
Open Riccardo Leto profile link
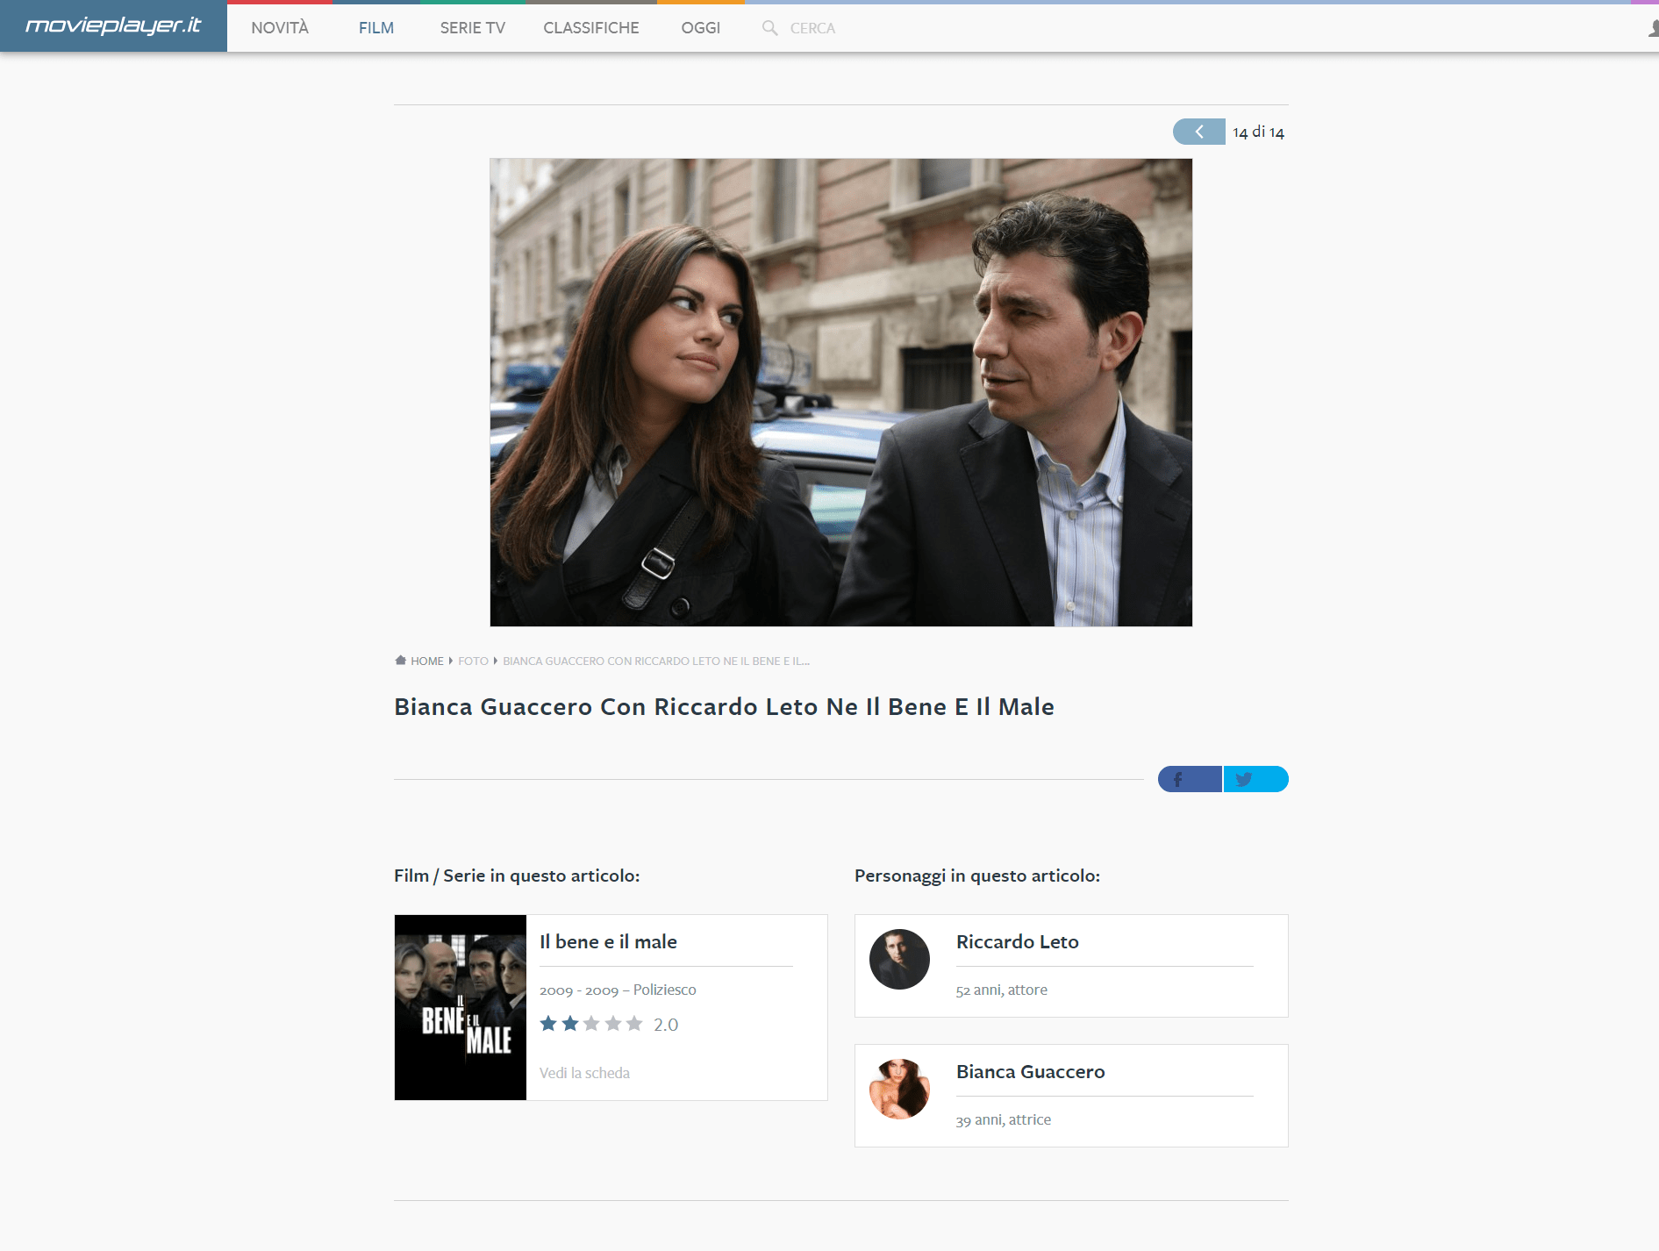pyautogui.click(x=1018, y=941)
